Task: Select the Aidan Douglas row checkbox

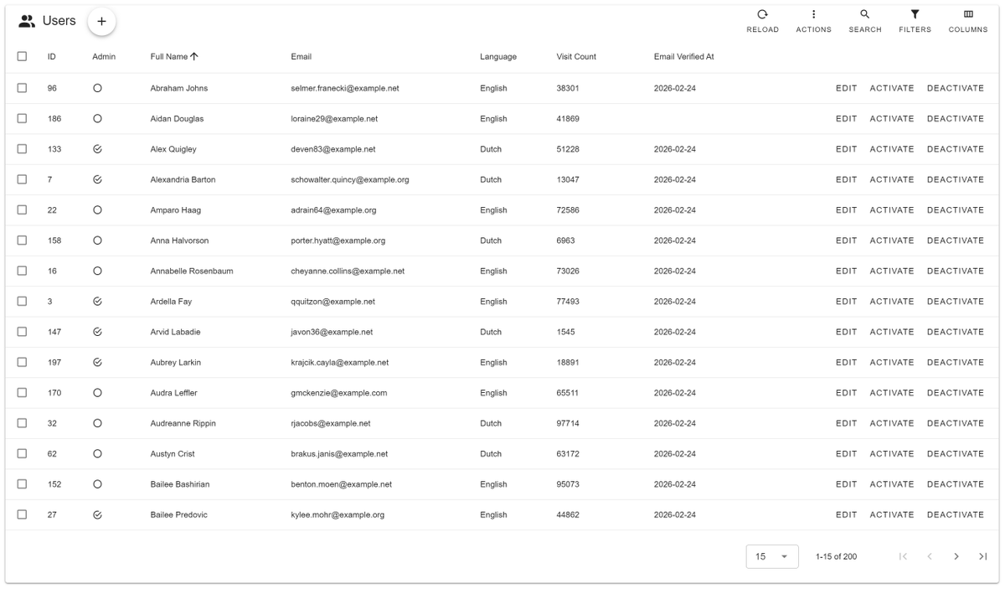Action: (x=23, y=118)
